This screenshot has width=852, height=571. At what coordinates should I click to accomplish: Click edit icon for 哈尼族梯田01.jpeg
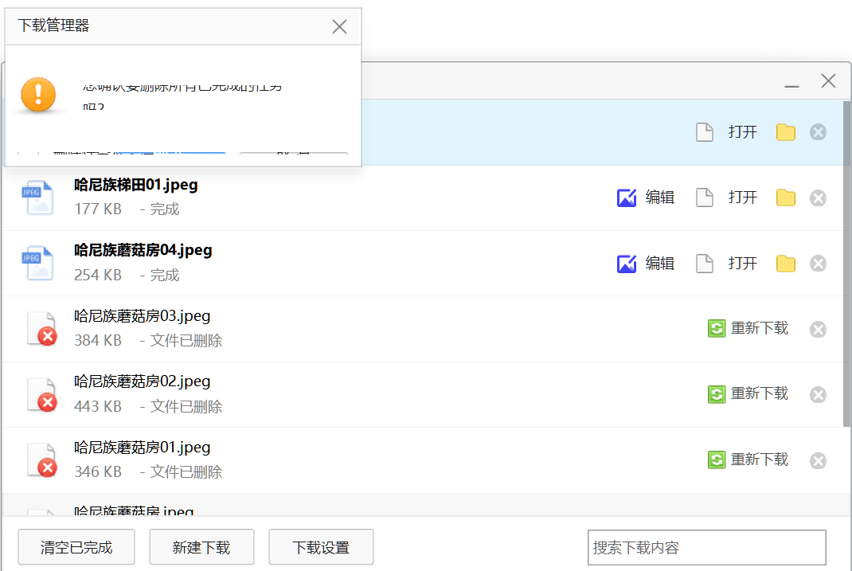(646, 198)
